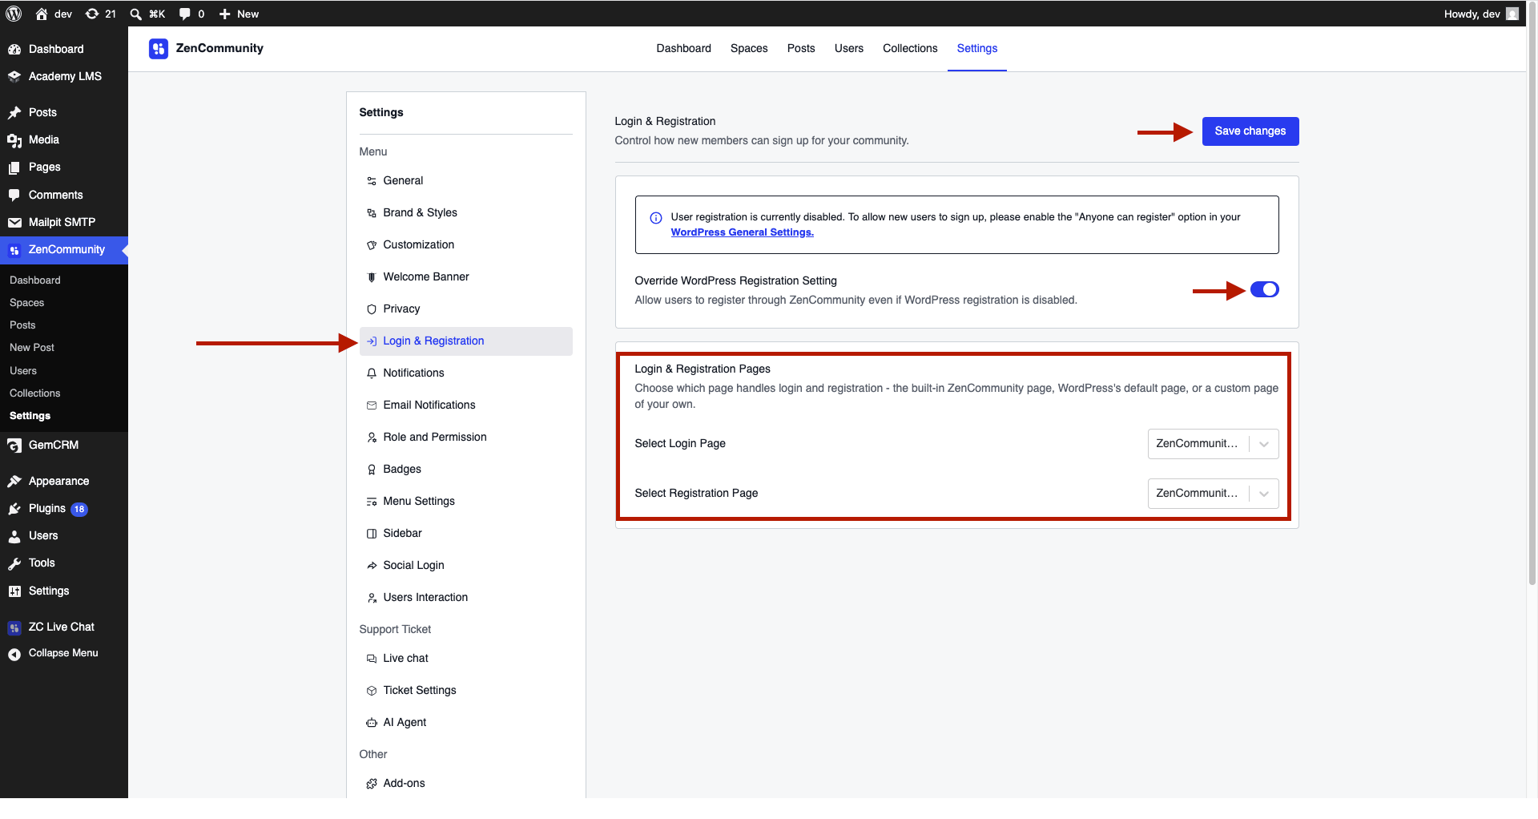1538x819 pixels.
Task: Click the bell icon beside Notifications
Action: pos(372,373)
